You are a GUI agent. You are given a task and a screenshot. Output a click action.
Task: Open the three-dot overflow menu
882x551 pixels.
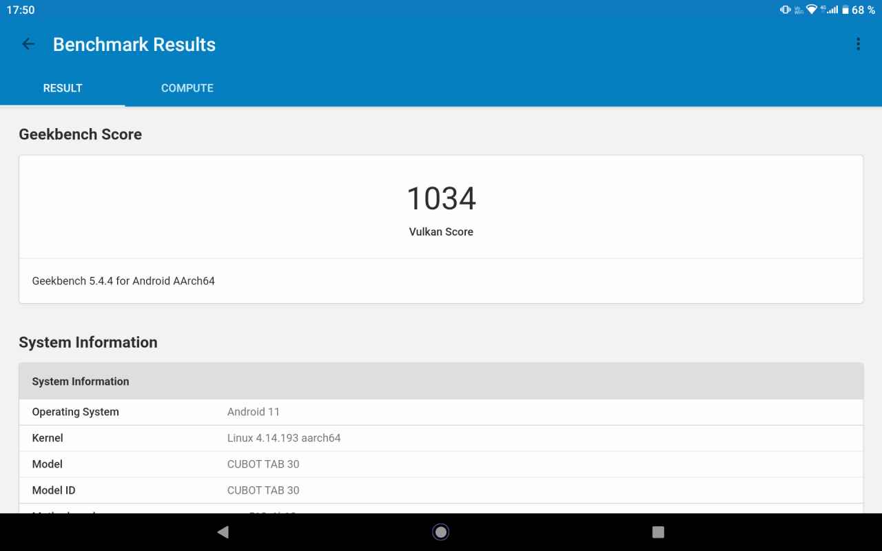tap(858, 44)
